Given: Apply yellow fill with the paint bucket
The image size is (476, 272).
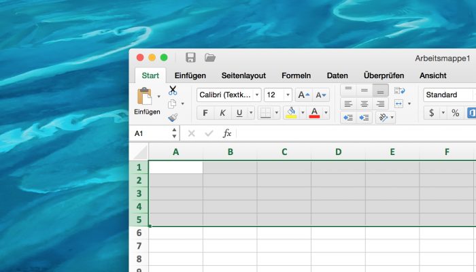Looking at the screenshot, I should coord(291,113).
